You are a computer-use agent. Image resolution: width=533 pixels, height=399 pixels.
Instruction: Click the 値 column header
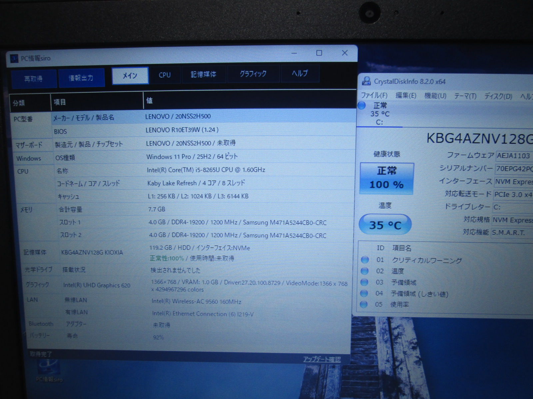[250, 100]
